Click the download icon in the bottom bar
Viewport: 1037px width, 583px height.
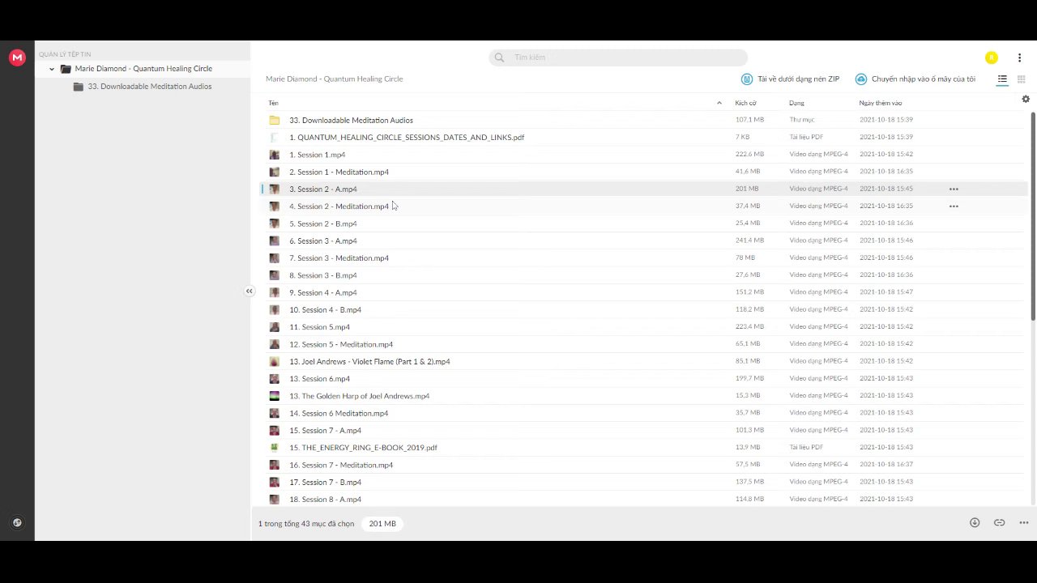click(975, 523)
